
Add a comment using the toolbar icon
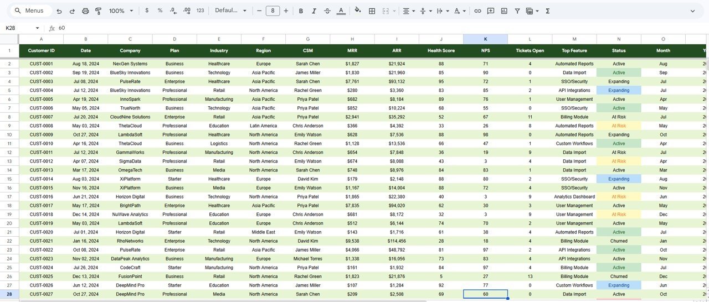point(490,11)
